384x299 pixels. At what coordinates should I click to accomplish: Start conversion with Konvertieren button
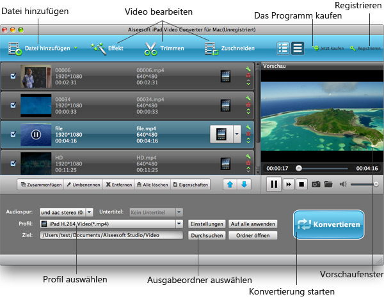(329, 224)
